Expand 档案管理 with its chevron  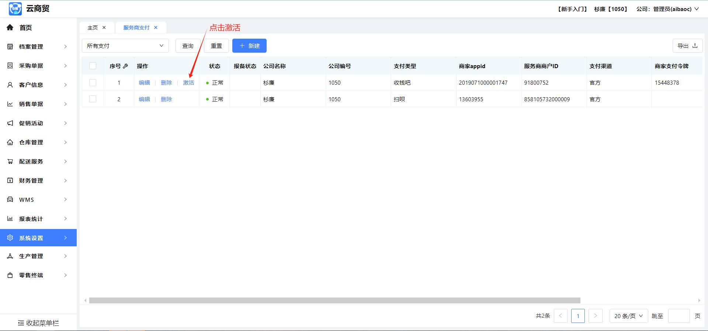[66, 47]
